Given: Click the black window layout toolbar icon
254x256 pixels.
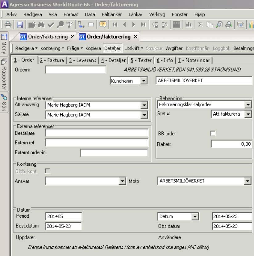Looking at the screenshot, I should [x=177, y=25].
